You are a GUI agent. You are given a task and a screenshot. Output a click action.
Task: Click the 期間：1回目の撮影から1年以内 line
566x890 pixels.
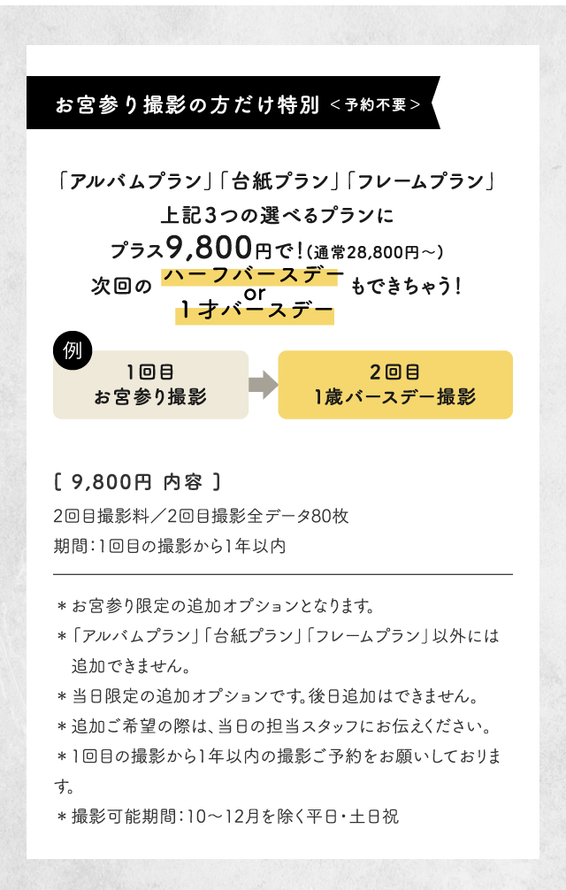click(x=170, y=546)
